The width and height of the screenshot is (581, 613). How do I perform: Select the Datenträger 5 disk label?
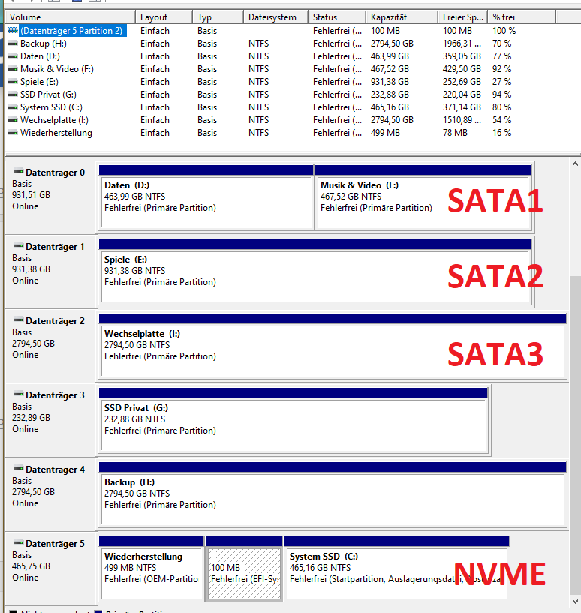55,544
